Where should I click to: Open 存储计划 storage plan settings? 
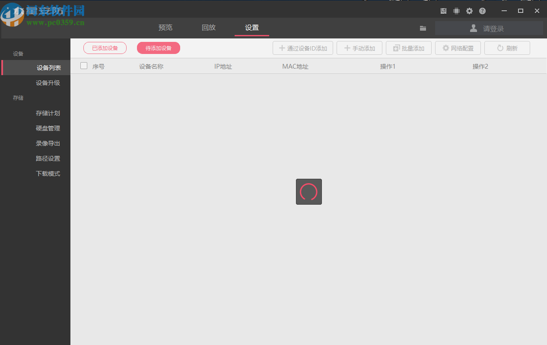tap(48, 113)
